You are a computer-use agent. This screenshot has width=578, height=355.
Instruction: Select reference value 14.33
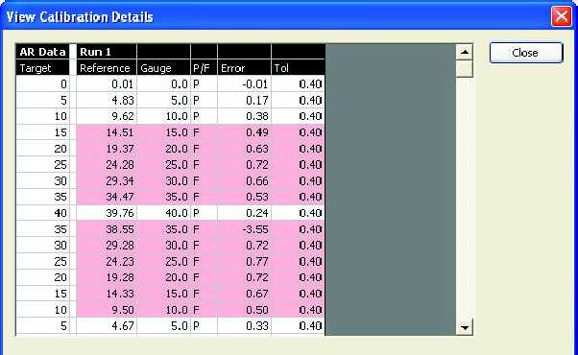pos(107,294)
